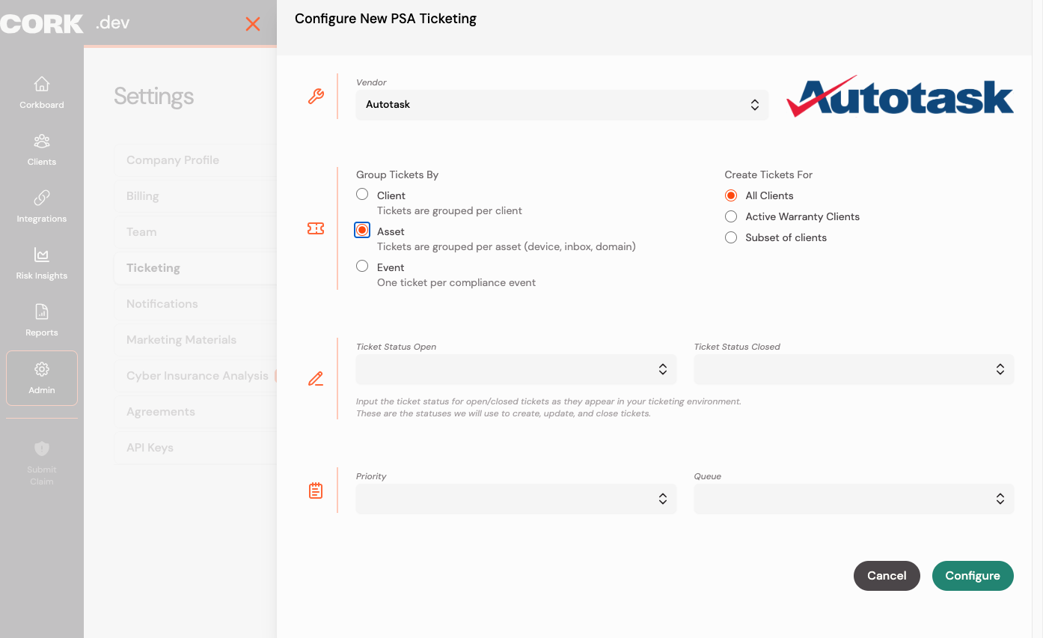This screenshot has height=638, width=1043.
Task: Click 'Tickets are grouped per client' text
Action: 450,210
